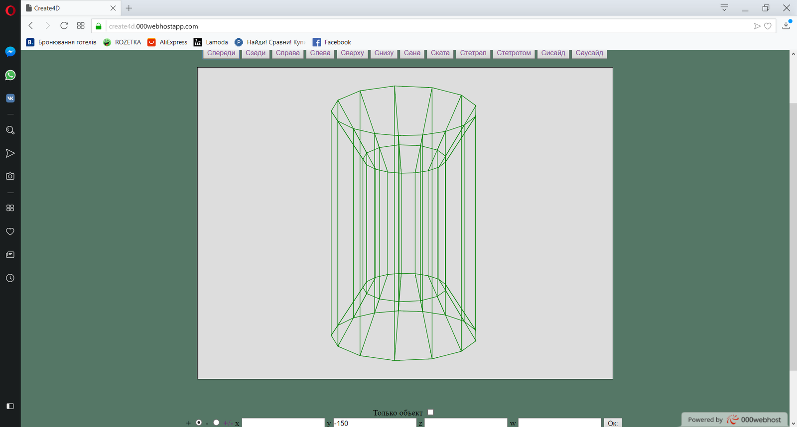Click the green wireframe cylinder canvas

[405, 223]
